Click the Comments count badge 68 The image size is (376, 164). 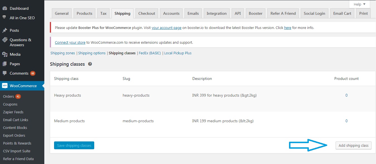pos(33,74)
